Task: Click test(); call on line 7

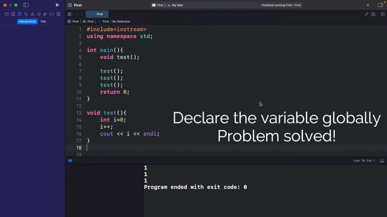Action: click(x=111, y=71)
